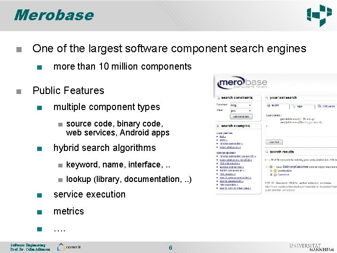This screenshot has height=253, width=337.
Task: Click the commit logo in the footer
Action: pos(69,247)
